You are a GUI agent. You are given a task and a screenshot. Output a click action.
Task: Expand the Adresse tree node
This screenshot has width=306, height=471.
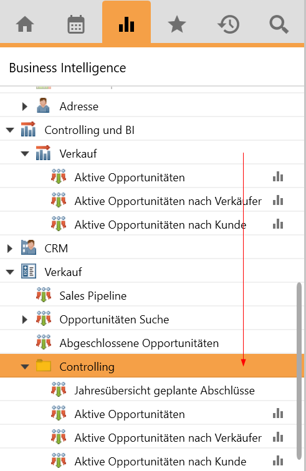(25, 107)
